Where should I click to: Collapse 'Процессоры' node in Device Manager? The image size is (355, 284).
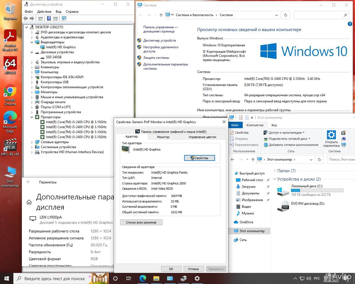point(32,117)
